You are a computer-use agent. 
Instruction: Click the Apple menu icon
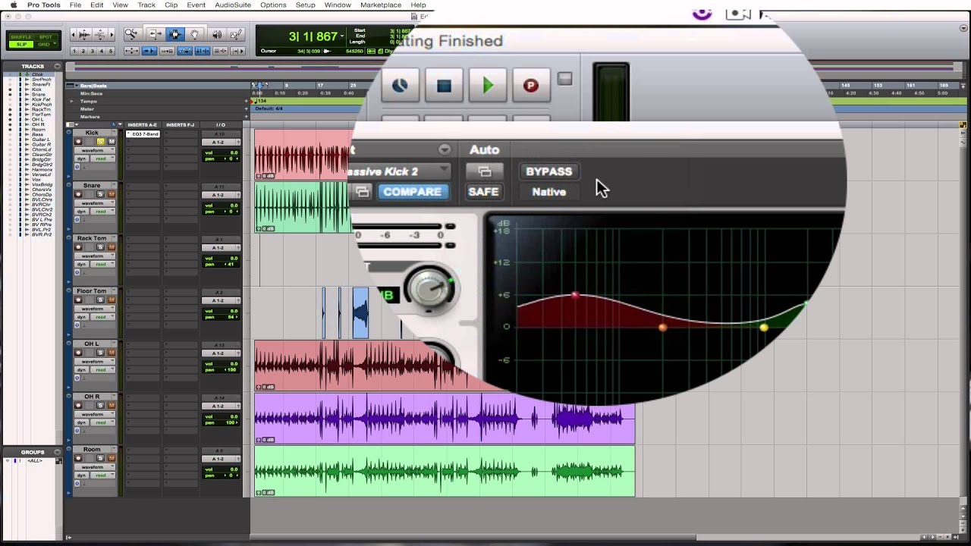pos(13,5)
